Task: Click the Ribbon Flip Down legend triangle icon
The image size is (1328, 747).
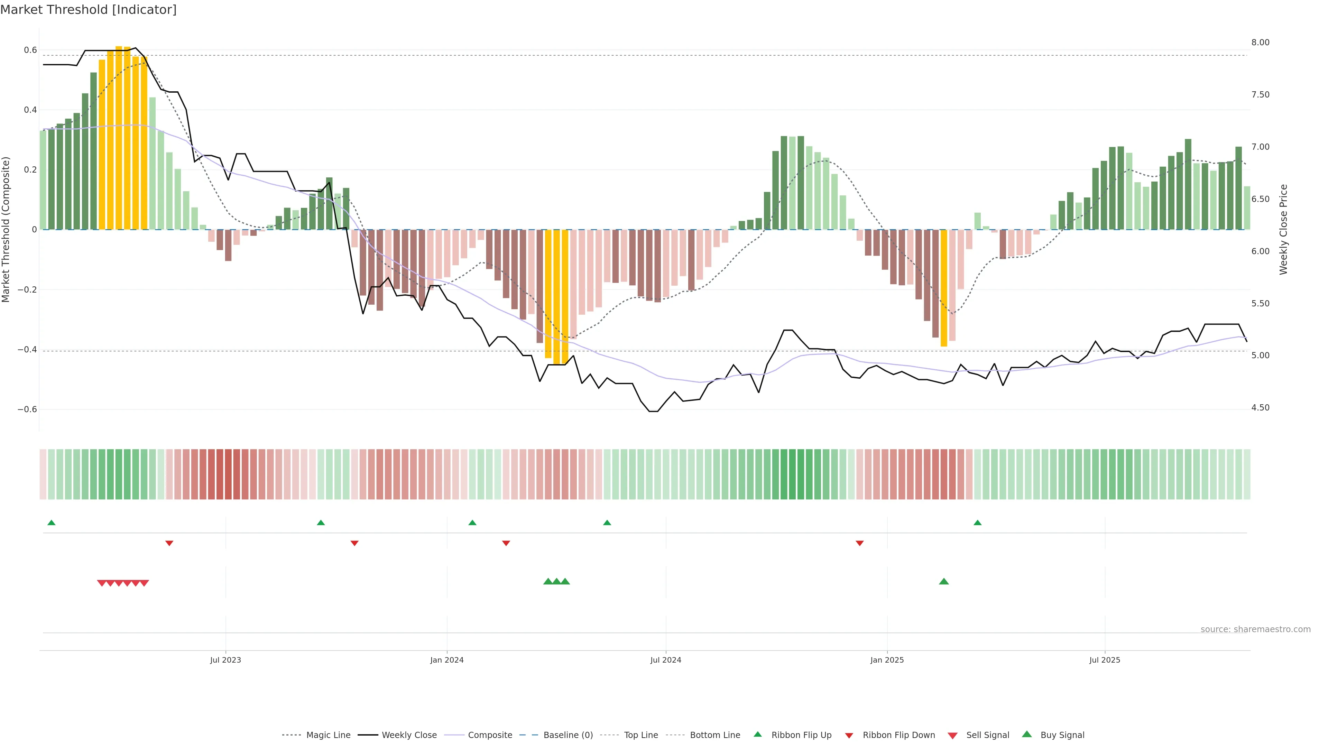Action: 849,736
